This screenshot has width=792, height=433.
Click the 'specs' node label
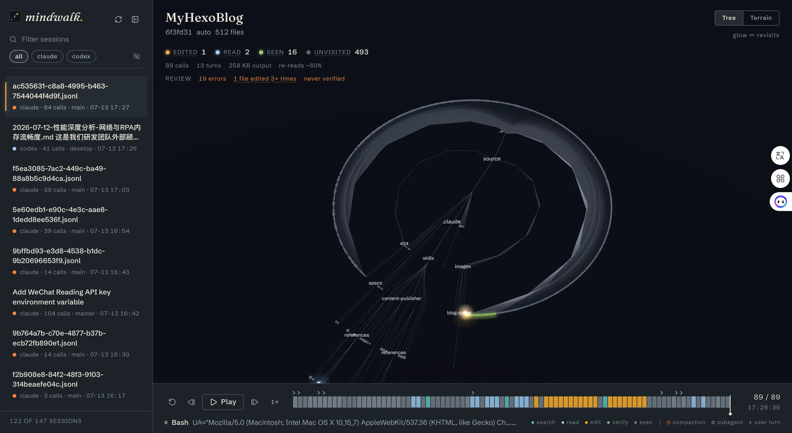pos(375,283)
